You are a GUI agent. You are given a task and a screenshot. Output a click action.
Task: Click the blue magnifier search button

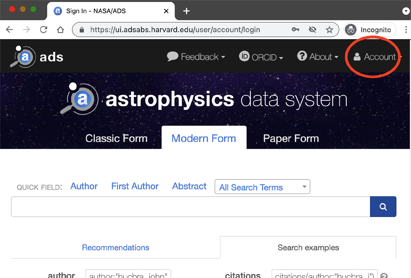point(383,207)
